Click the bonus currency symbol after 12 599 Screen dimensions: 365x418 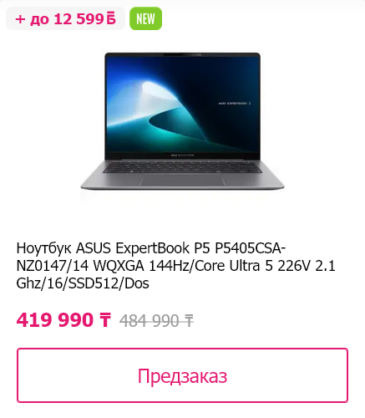(x=111, y=19)
